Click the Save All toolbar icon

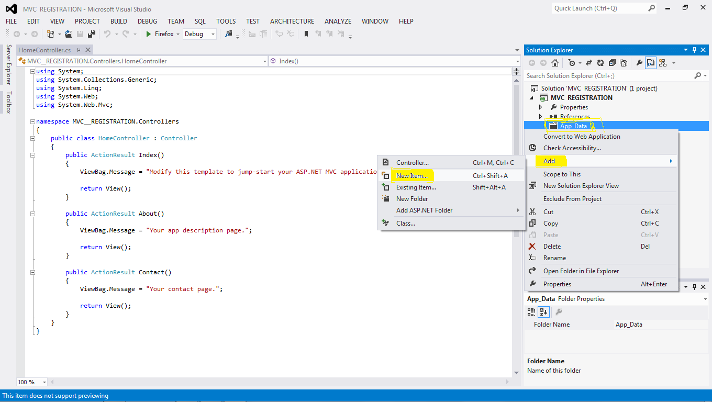click(x=91, y=34)
